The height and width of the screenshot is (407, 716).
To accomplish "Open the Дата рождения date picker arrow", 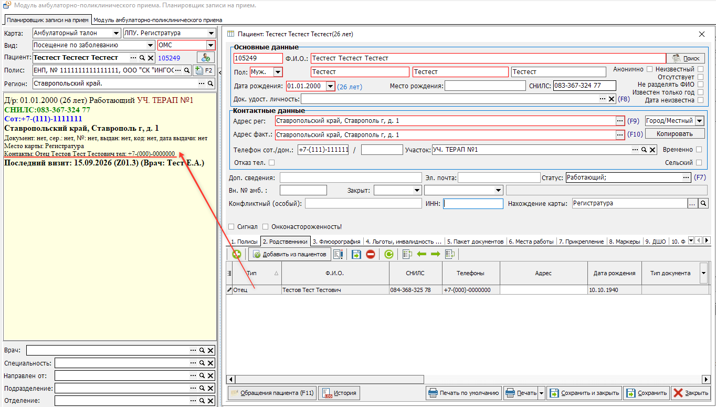I will coord(330,86).
